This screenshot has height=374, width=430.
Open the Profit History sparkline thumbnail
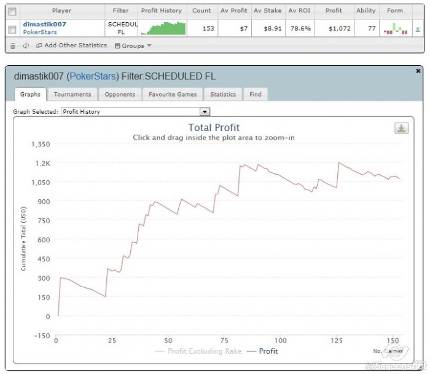(x=163, y=28)
